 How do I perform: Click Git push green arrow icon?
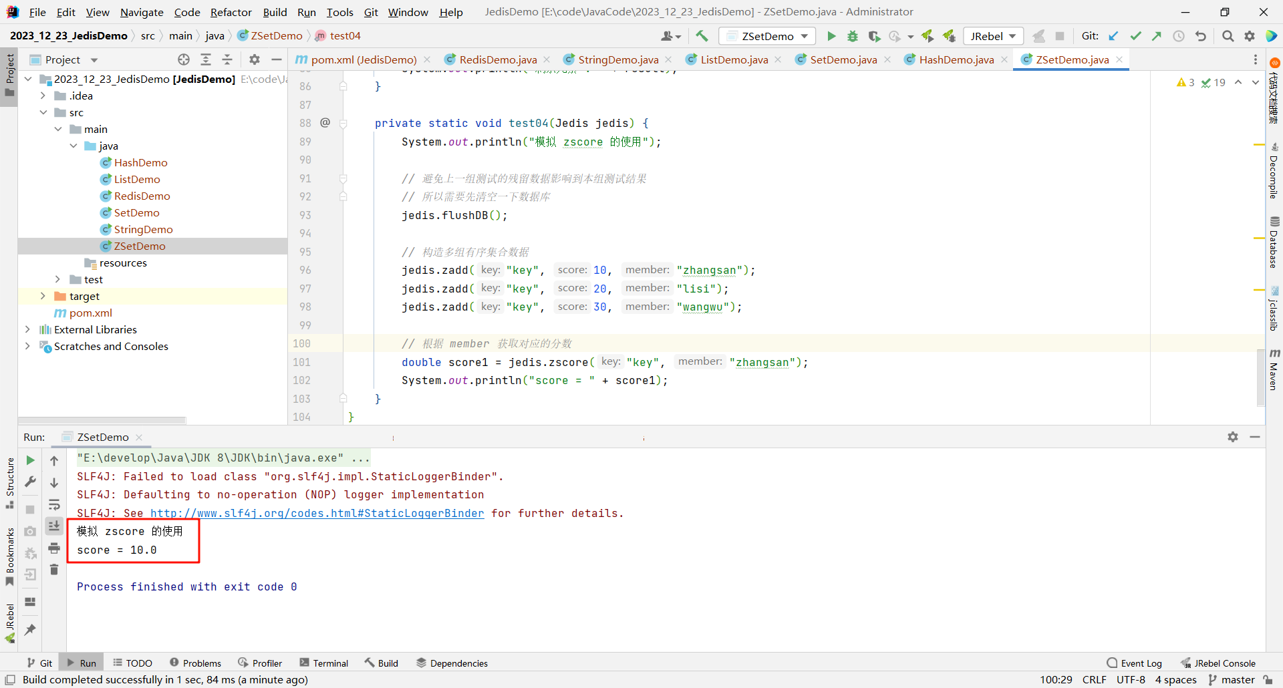tap(1157, 36)
